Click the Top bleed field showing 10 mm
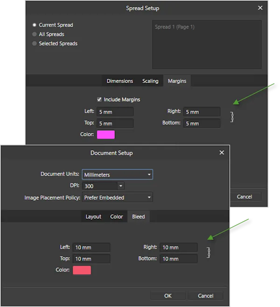280x307 pixels. (x=91, y=258)
